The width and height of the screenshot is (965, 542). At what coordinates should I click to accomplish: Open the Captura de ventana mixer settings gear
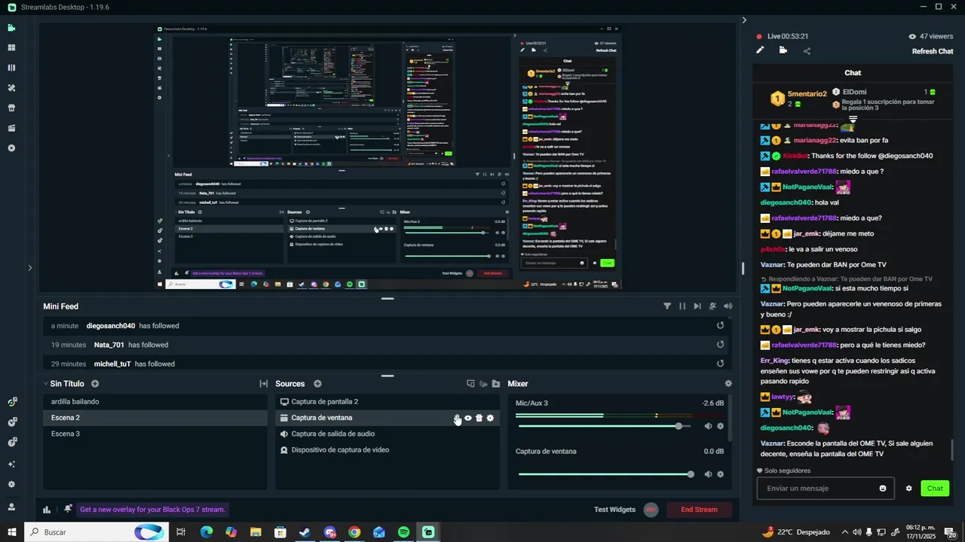(720, 474)
